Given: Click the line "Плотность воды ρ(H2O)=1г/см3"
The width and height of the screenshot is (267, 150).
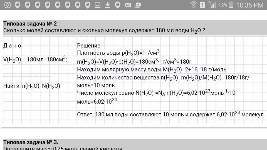Looking at the screenshot, I should coord(118,52).
